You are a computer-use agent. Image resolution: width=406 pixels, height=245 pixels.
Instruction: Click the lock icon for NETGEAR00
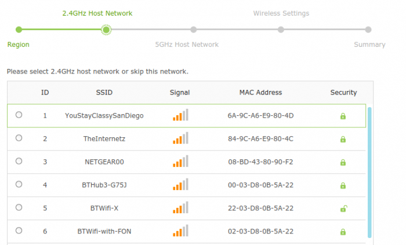[343, 162]
